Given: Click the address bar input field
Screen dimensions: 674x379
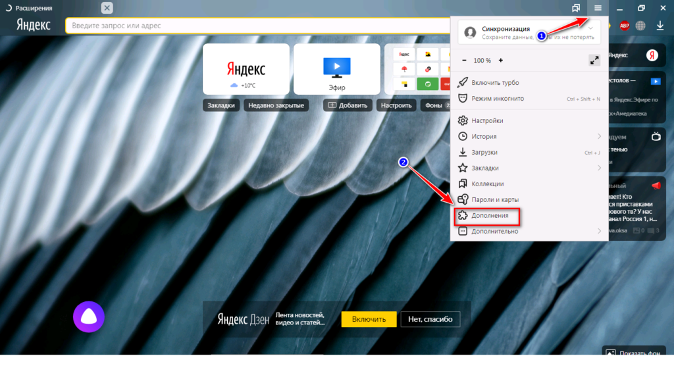Looking at the screenshot, I should click(x=258, y=26).
